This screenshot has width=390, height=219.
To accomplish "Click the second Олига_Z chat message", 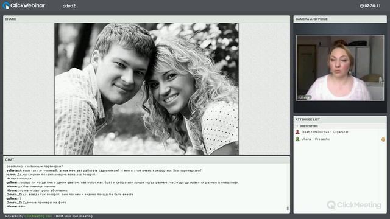I will [x=37, y=203].
